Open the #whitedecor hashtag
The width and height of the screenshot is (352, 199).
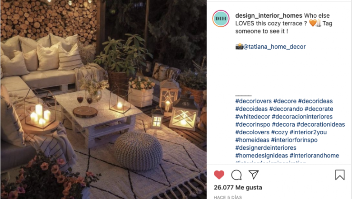tap(253, 117)
